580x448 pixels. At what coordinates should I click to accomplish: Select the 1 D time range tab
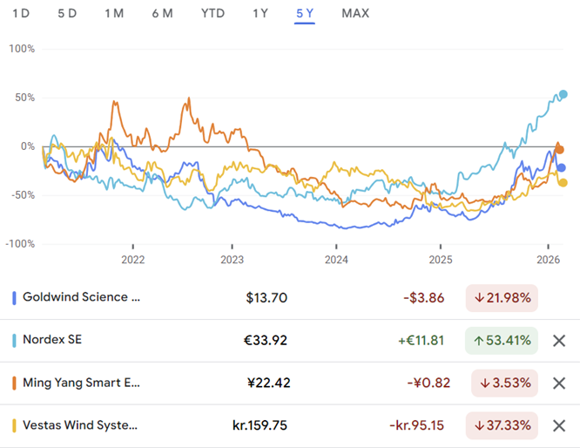(21, 13)
